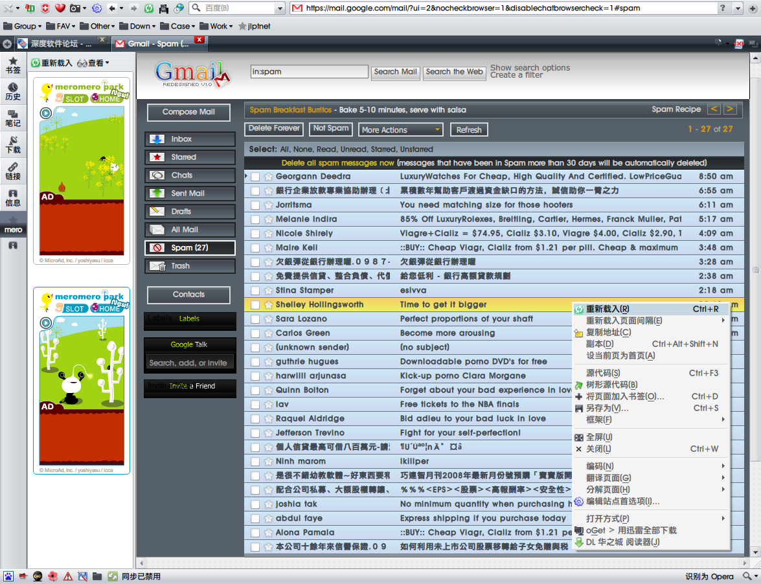
Task: Check the abdul faye message checkbox
Action: pos(255,519)
